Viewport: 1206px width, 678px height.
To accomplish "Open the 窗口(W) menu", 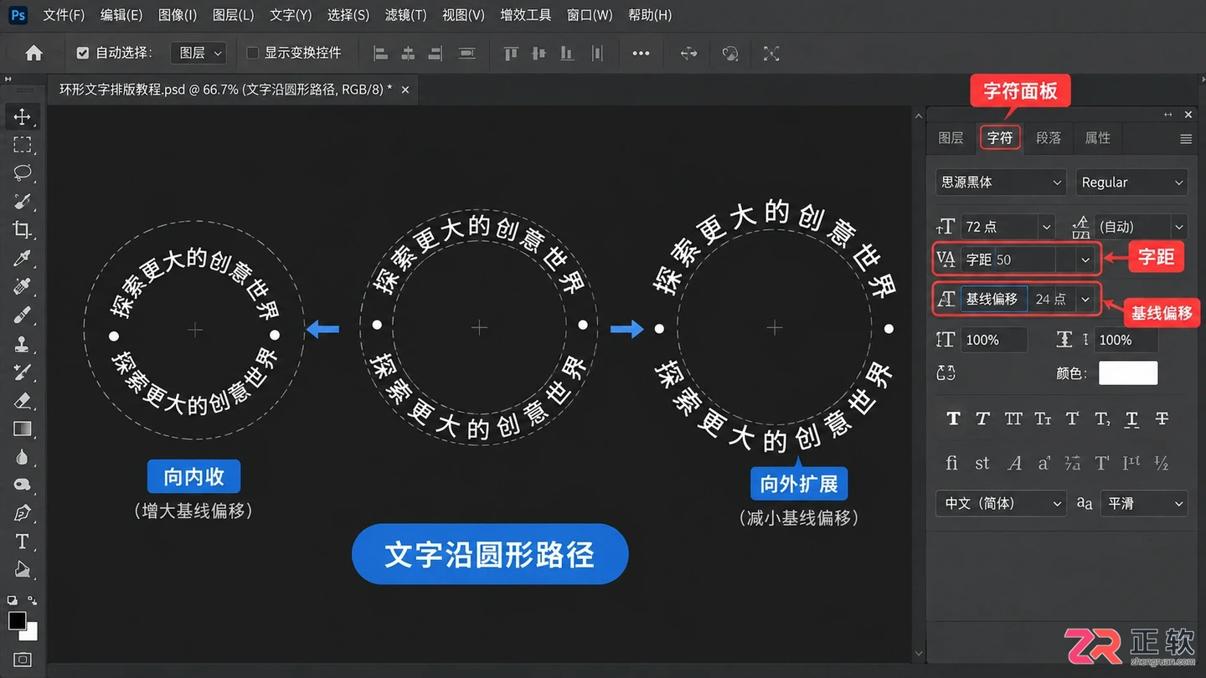I will point(590,15).
